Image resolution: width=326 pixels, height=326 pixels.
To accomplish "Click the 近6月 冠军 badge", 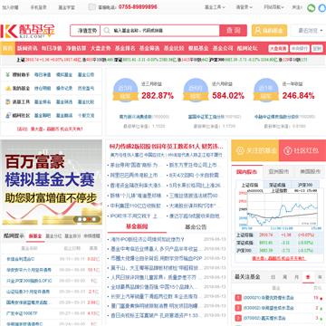I will click(196, 91).
